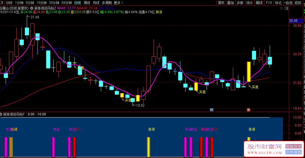Expand the 更多 periods menu
Image resolution: width=305 pixels, height=158 pixels.
point(118,3)
